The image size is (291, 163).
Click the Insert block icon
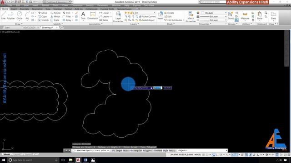(160, 15)
